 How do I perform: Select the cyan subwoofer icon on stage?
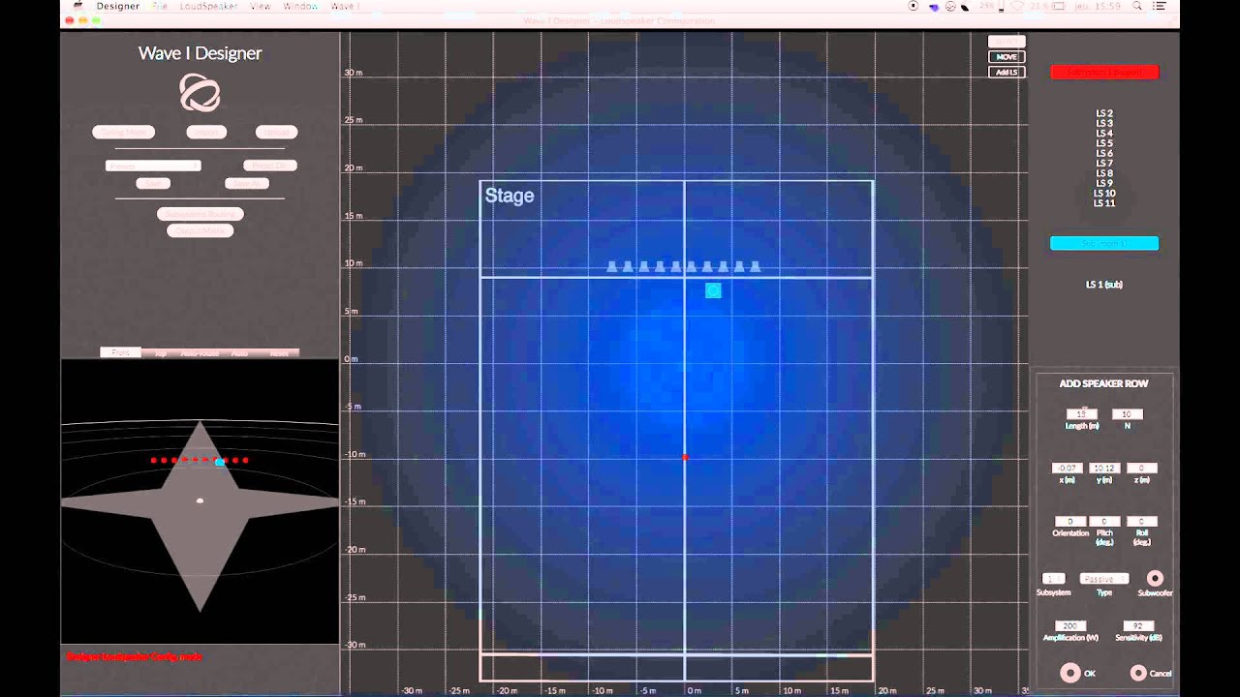pos(713,290)
